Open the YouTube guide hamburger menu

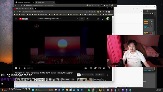coord(16,19)
